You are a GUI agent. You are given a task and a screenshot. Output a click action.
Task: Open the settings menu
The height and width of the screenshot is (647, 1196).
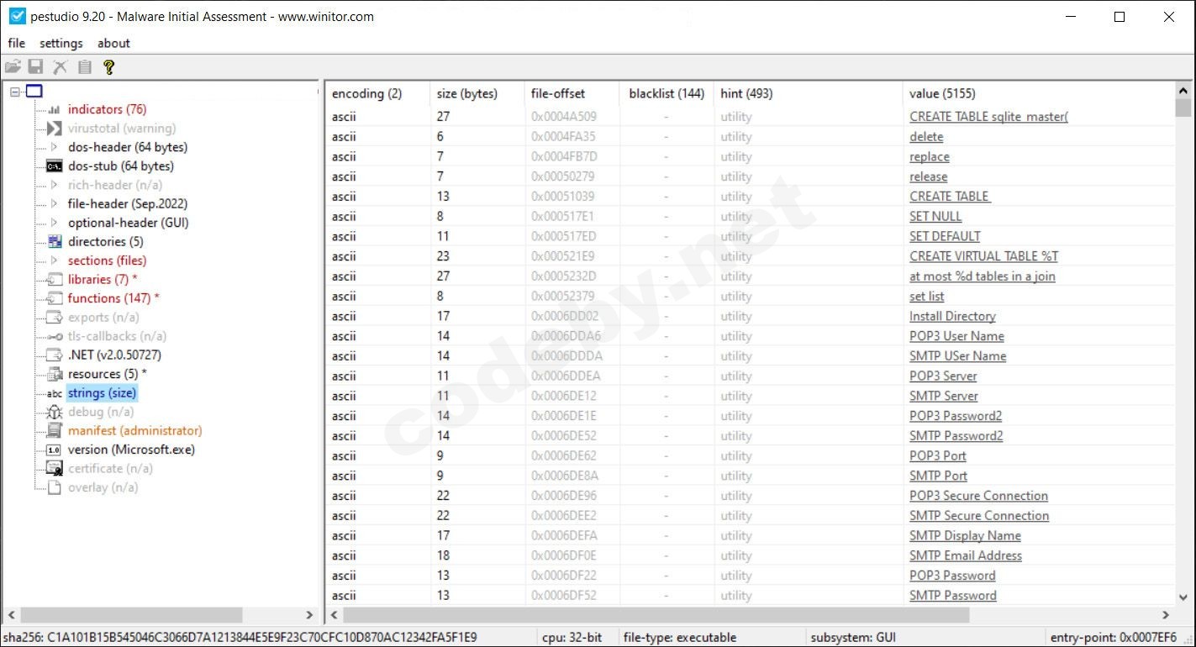pyautogui.click(x=61, y=43)
